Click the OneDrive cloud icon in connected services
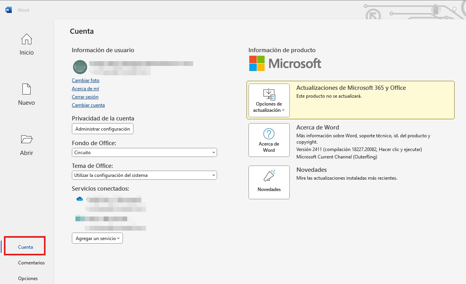 [80, 199]
